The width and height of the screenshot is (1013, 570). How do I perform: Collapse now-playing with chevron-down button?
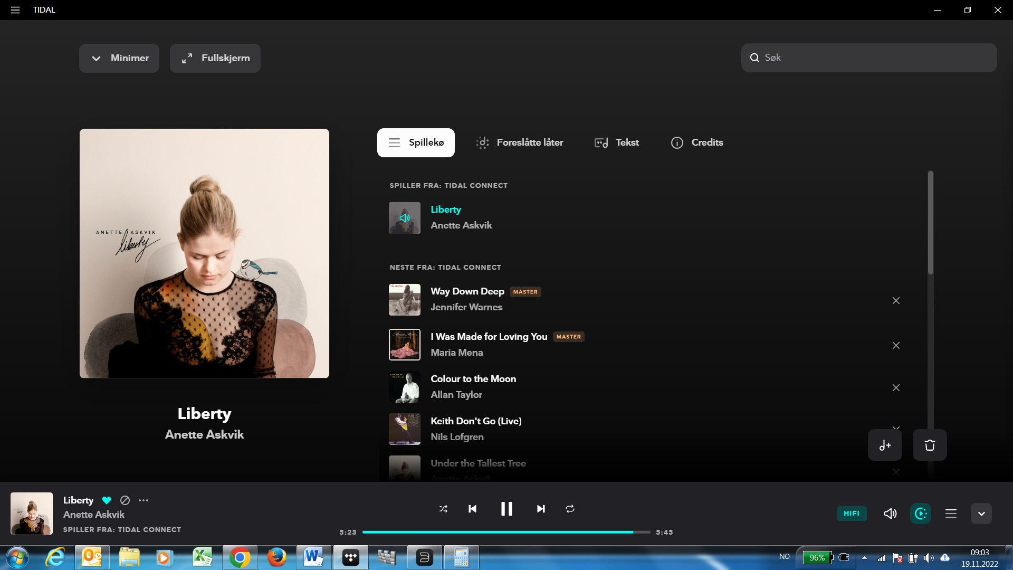(x=981, y=514)
